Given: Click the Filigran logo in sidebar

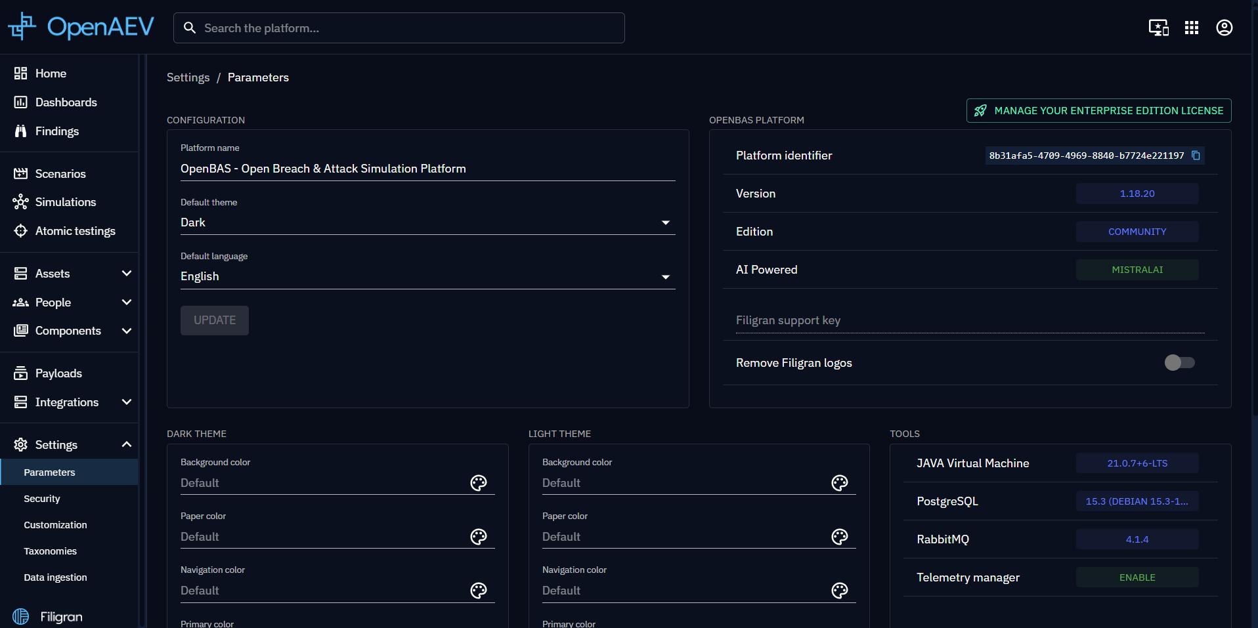Looking at the screenshot, I should 48,616.
